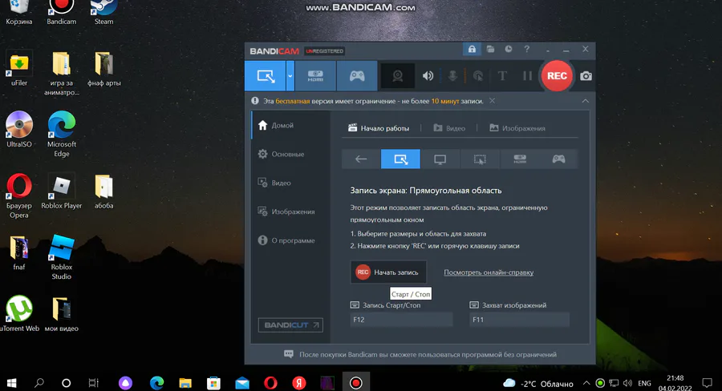Click the purchase message at Bandicam bottom

[x=428, y=355]
